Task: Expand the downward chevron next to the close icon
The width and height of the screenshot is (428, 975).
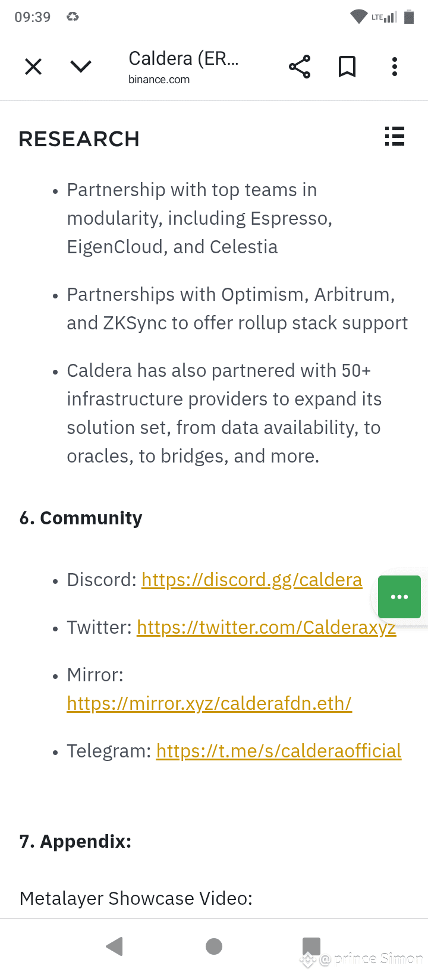Action: click(81, 67)
